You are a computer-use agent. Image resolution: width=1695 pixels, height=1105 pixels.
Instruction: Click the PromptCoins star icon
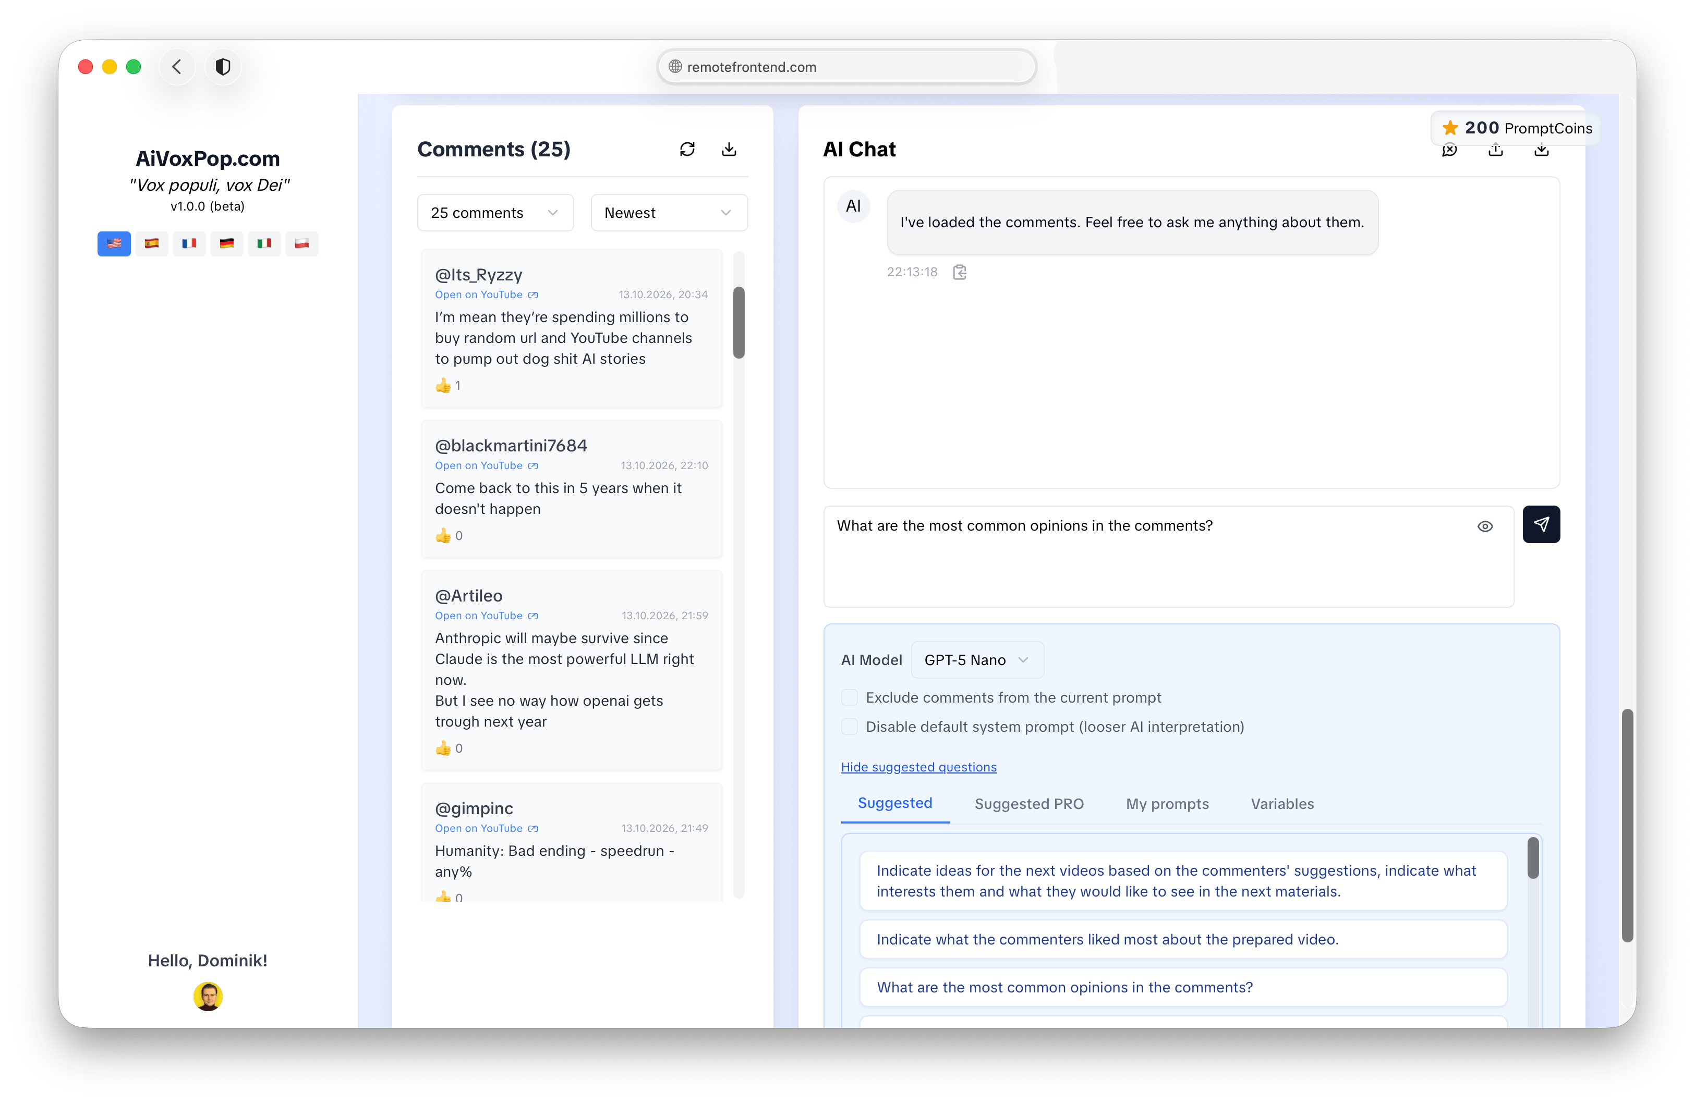1450,128
